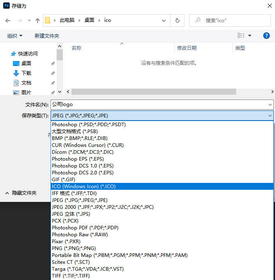Click the Back navigation arrow
This screenshot has height=280, width=275.
coord(8,21)
